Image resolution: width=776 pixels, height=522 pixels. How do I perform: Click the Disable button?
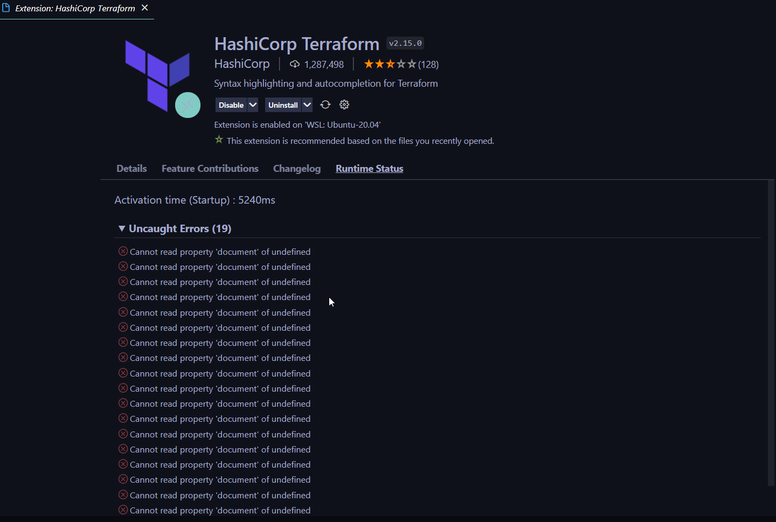pos(231,105)
